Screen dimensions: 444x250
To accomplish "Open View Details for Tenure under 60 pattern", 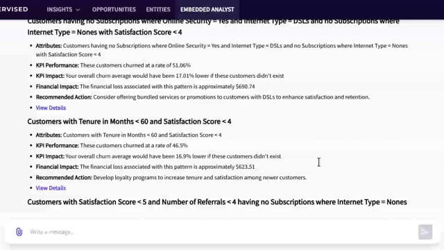I will (51, 188).
